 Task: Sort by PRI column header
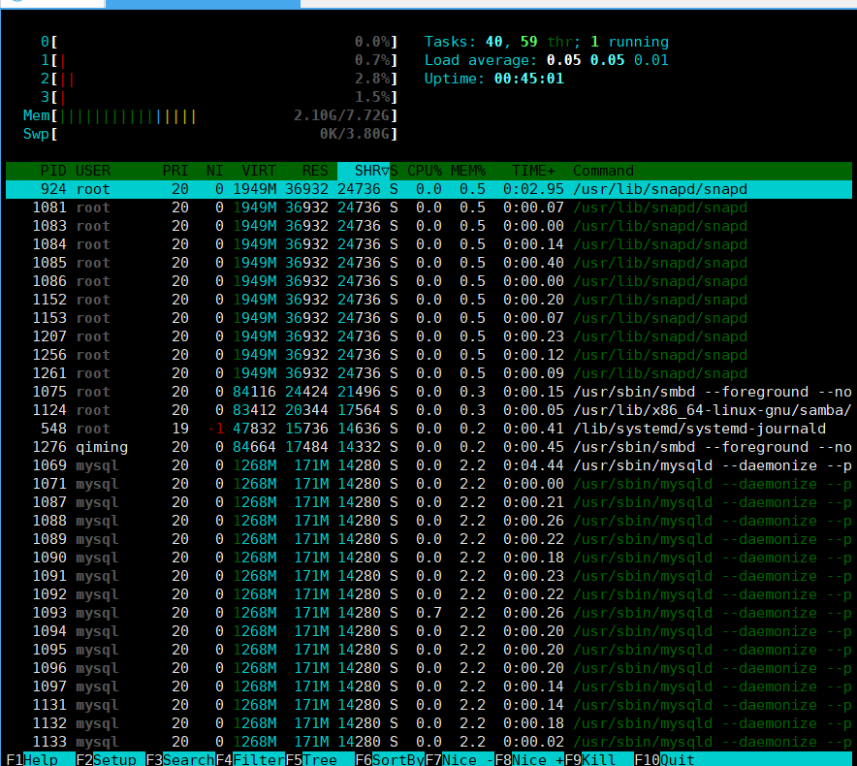pyautogui.click(x=175, y=171)
